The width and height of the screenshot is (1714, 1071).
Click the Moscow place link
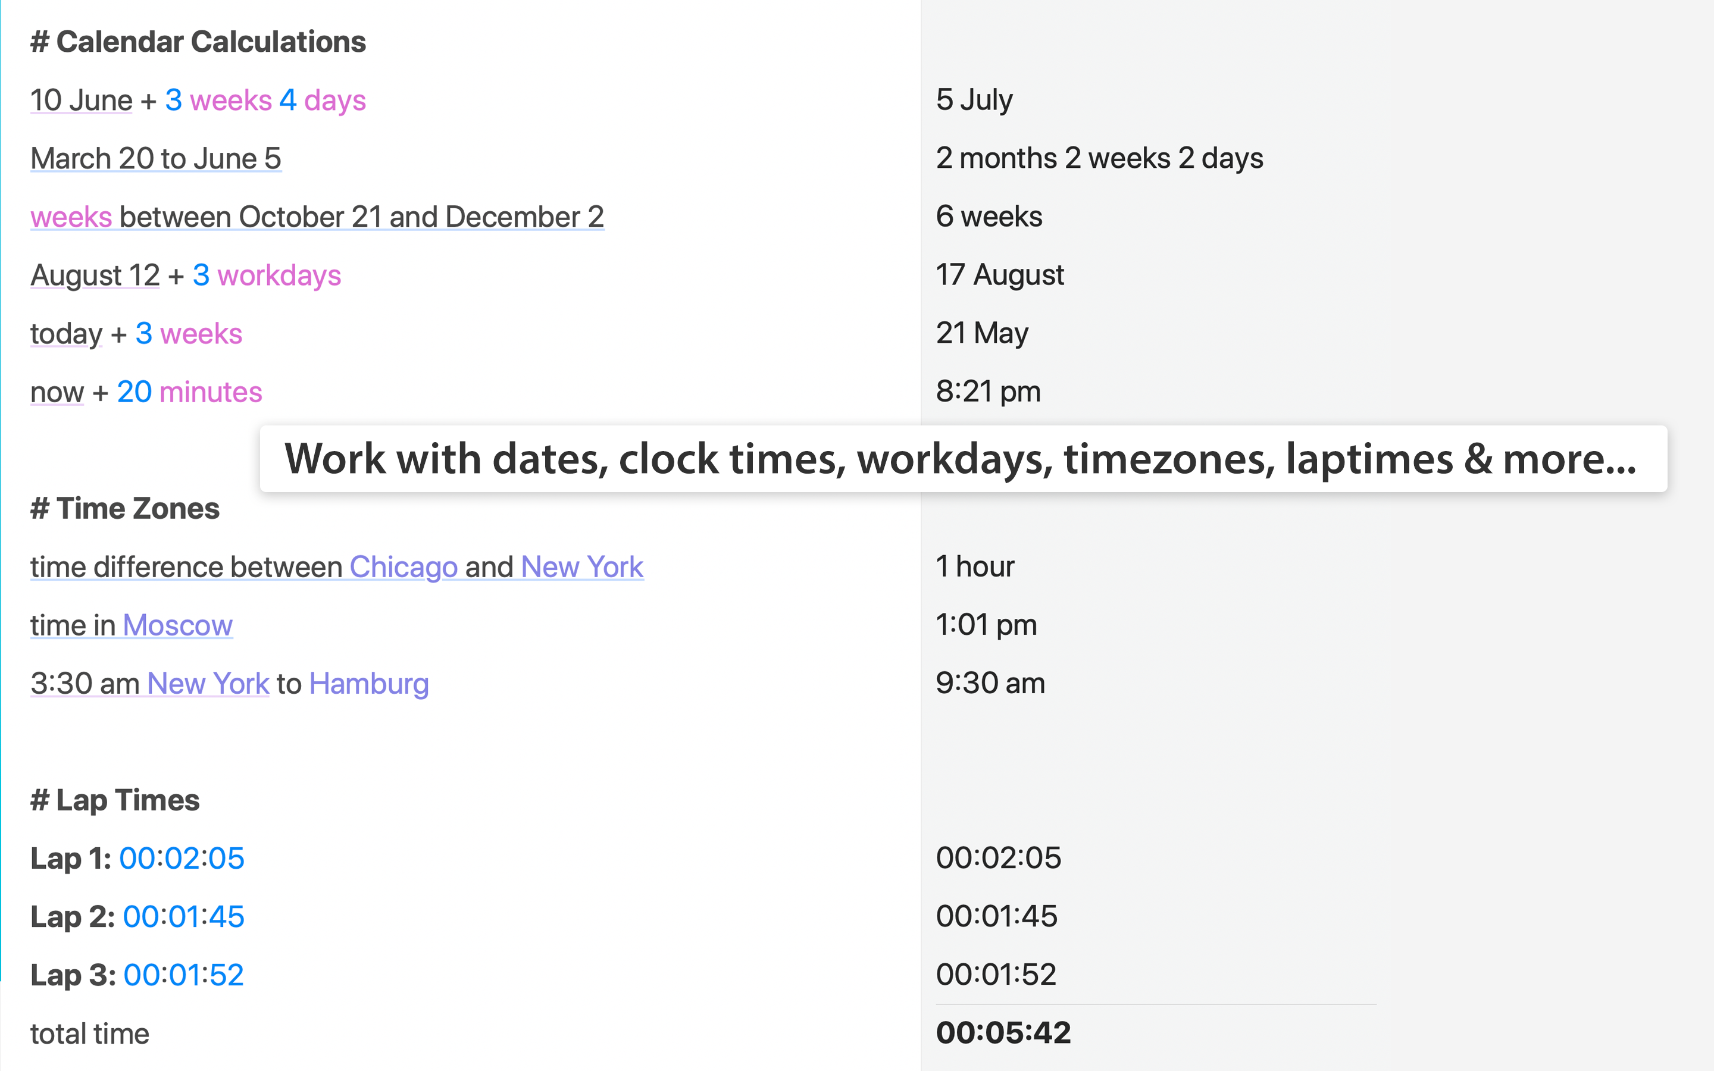177,625
